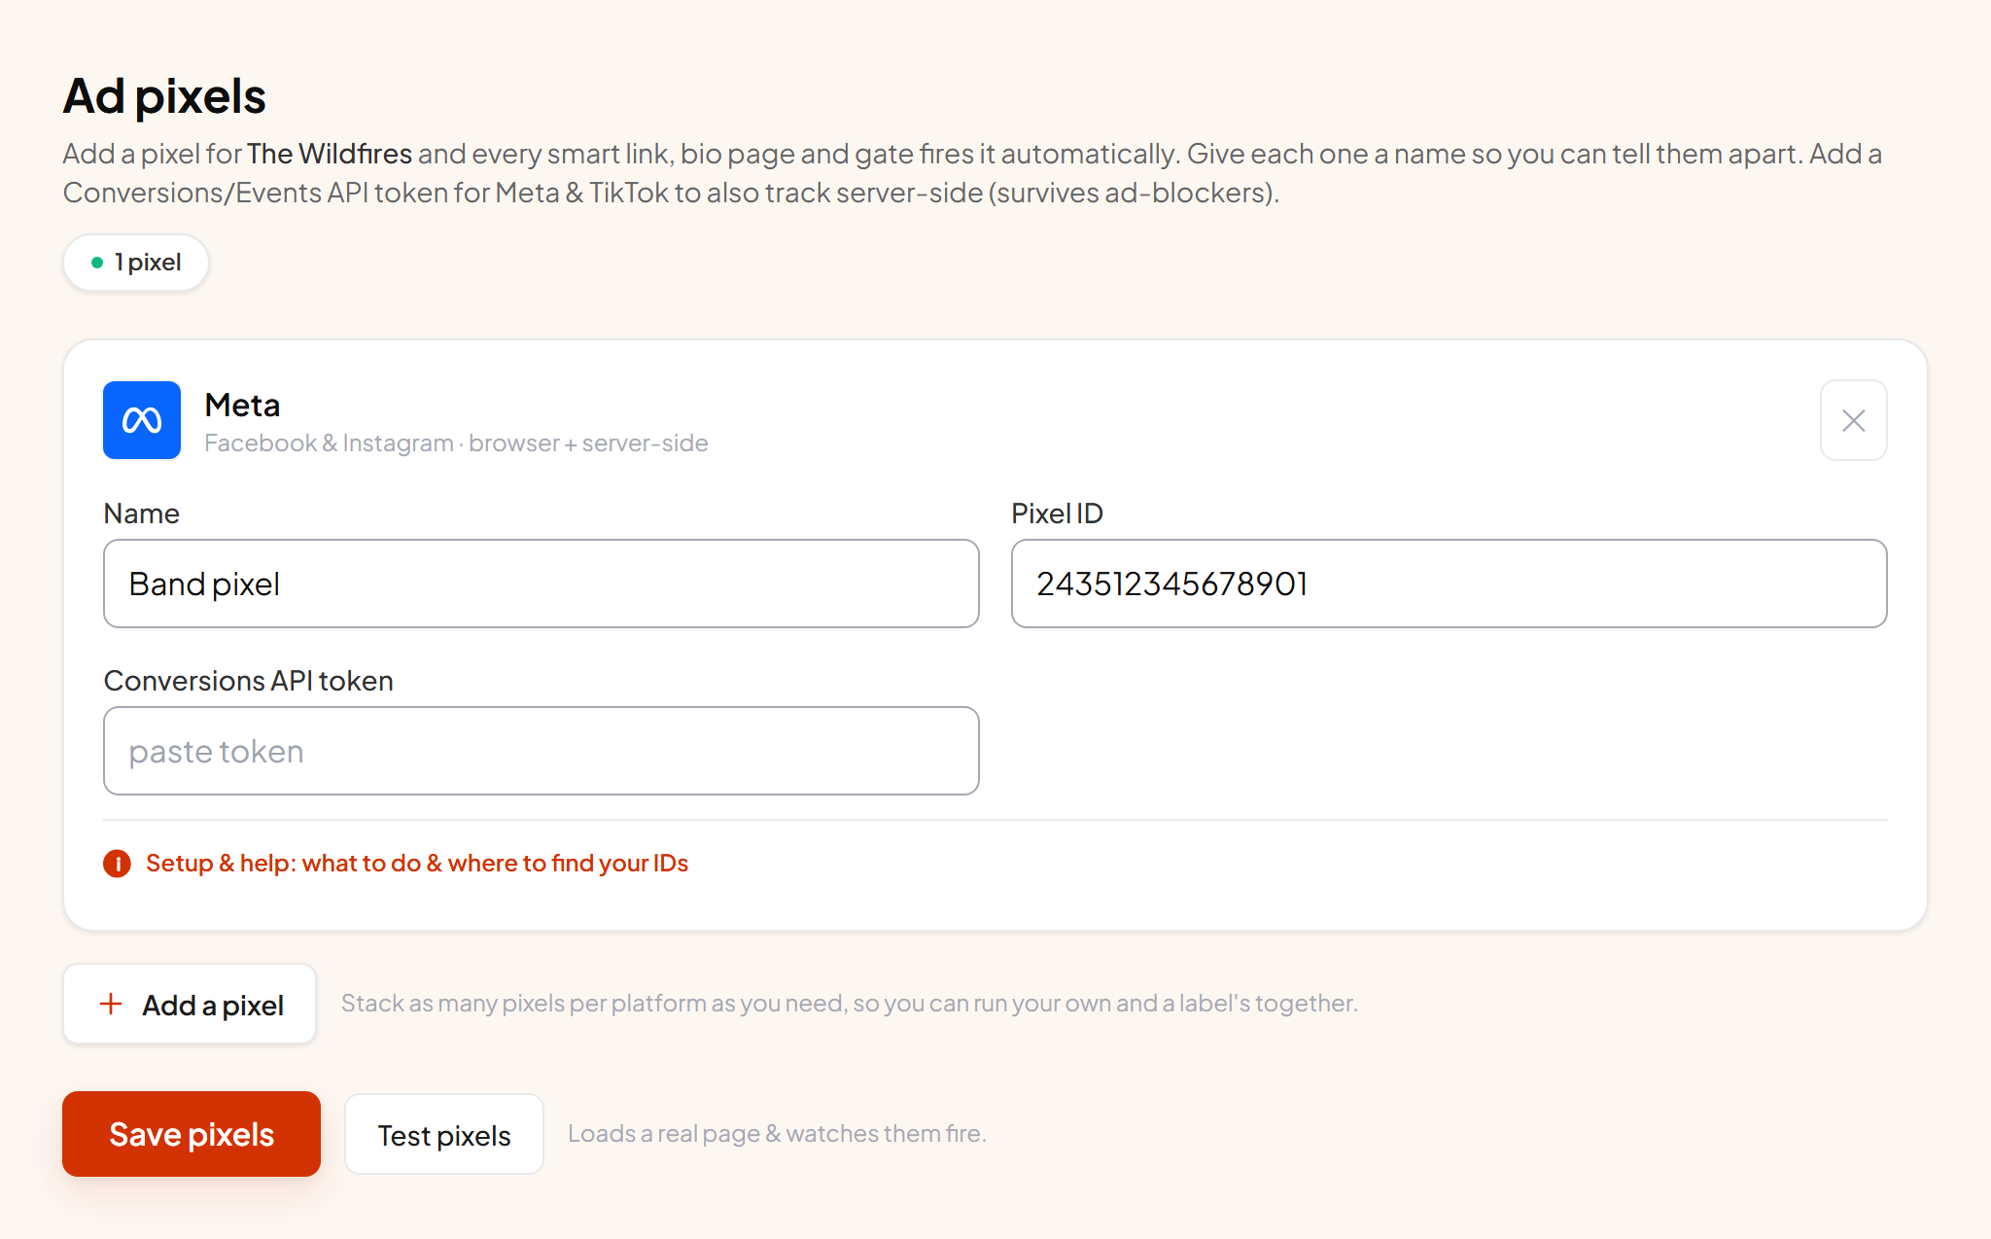Click the Pixel ID label

[1057, 513]
